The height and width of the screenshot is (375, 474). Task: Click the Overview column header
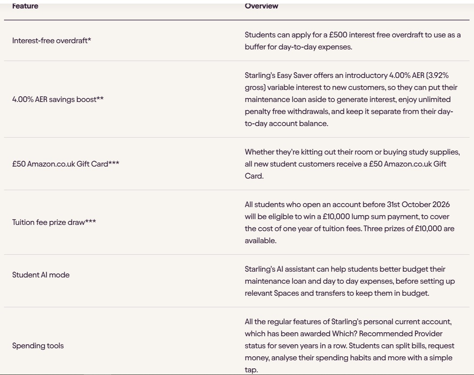(262, 6)
